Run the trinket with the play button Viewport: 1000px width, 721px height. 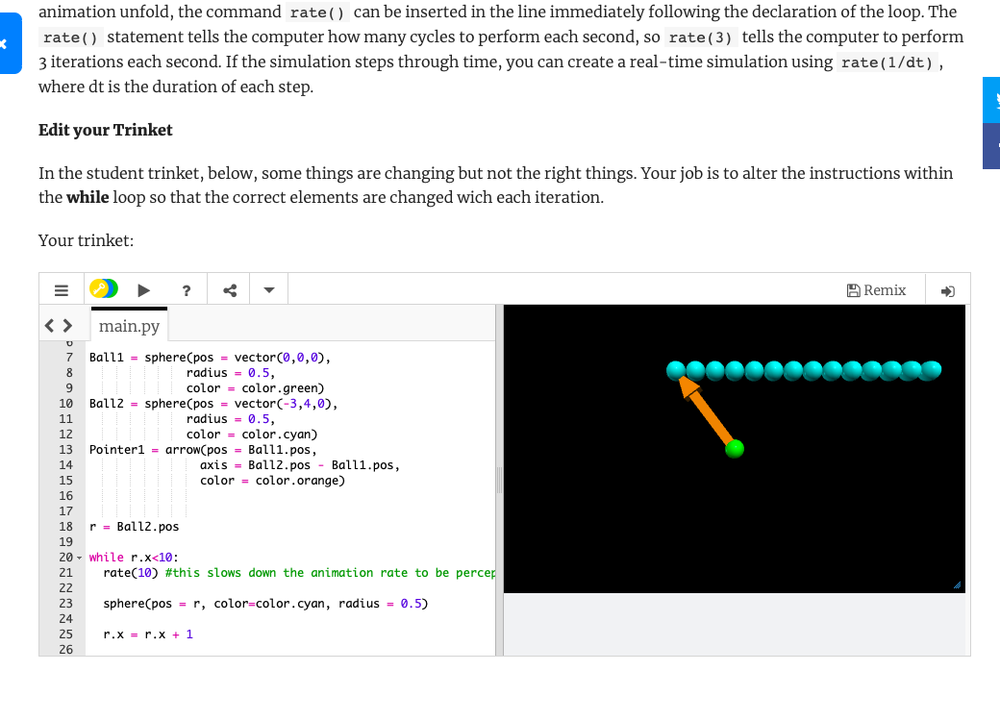click(x=144, y=289)
